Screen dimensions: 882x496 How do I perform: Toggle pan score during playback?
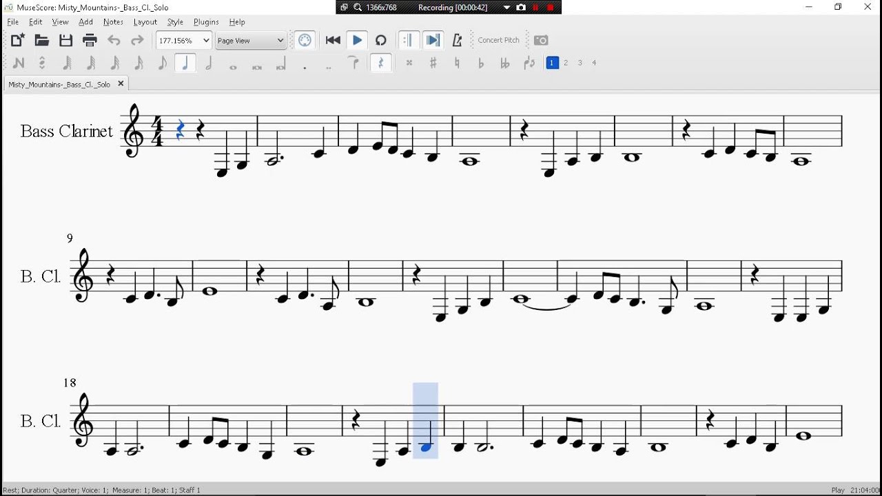(x=433, y=41)
